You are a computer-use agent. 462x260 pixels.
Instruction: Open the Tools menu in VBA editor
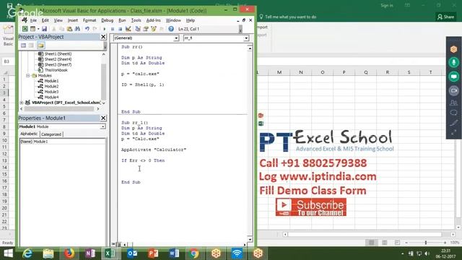[x=136, y=20]
